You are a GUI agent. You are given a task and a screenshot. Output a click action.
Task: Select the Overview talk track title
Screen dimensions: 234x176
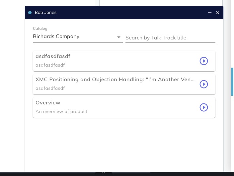click(x=48, y=103)
